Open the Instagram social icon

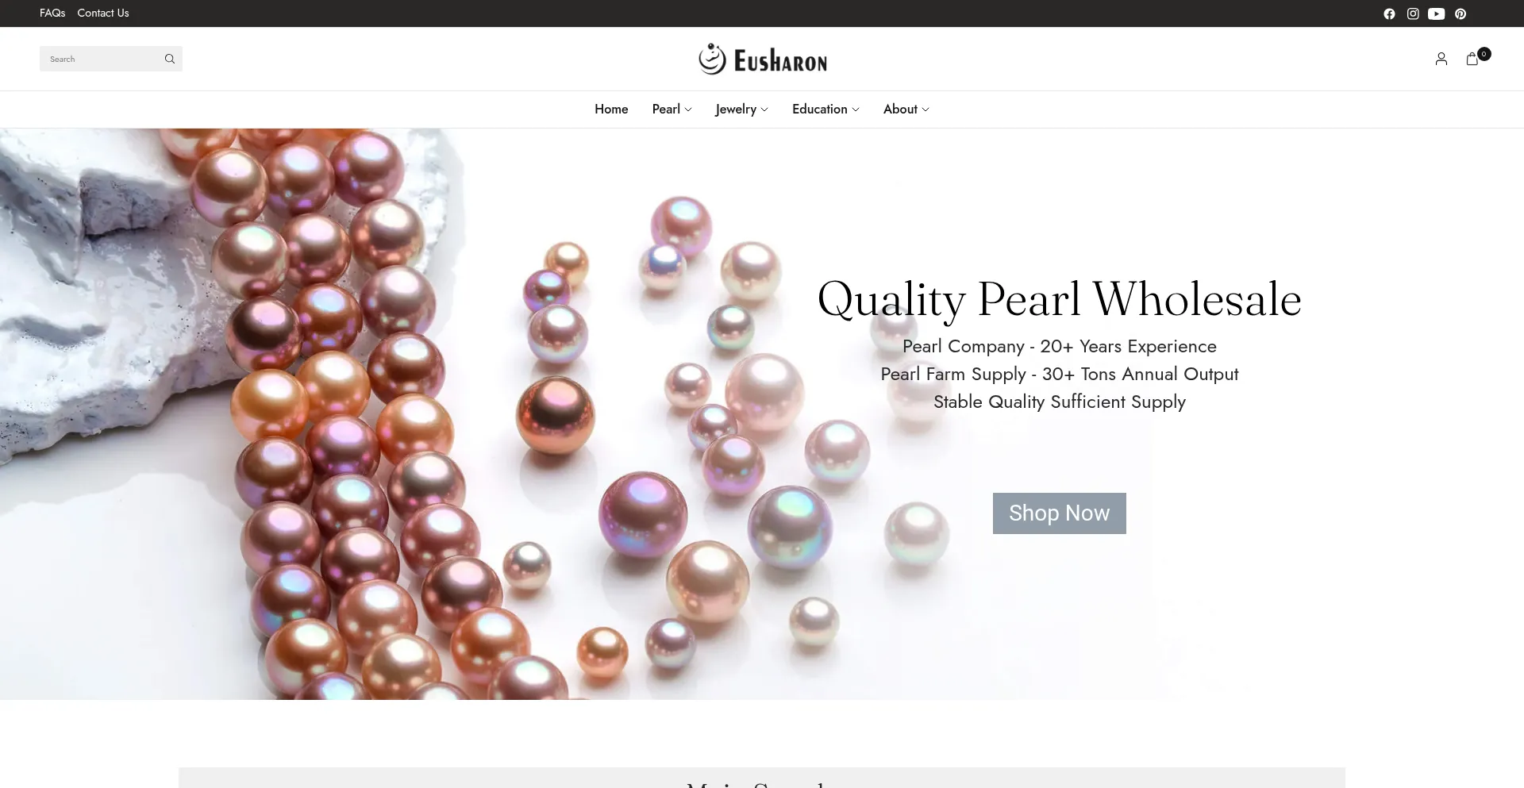point(1413,13)
